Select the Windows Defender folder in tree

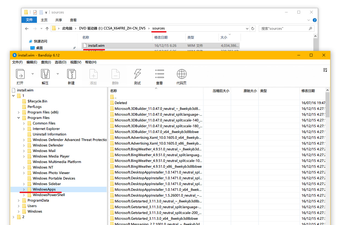point(48,145)
